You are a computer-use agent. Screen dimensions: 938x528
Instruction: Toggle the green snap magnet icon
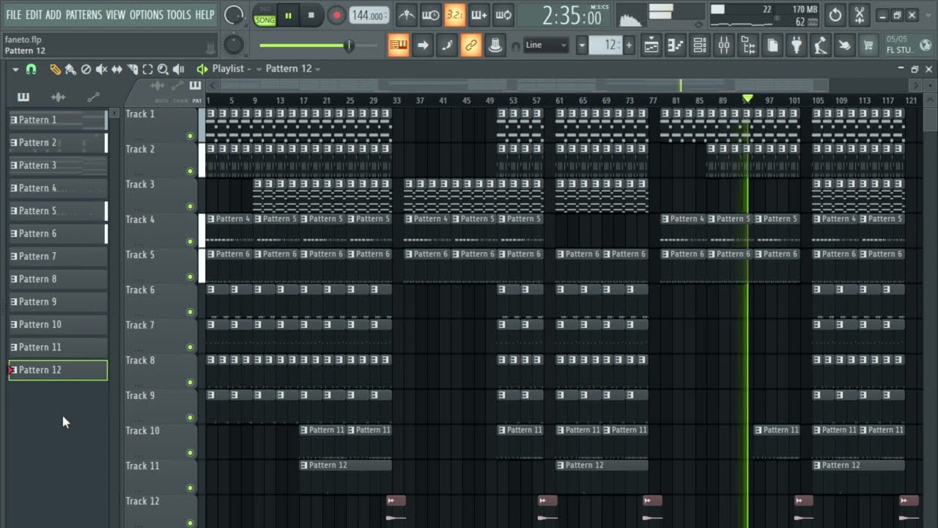point(31,69)
